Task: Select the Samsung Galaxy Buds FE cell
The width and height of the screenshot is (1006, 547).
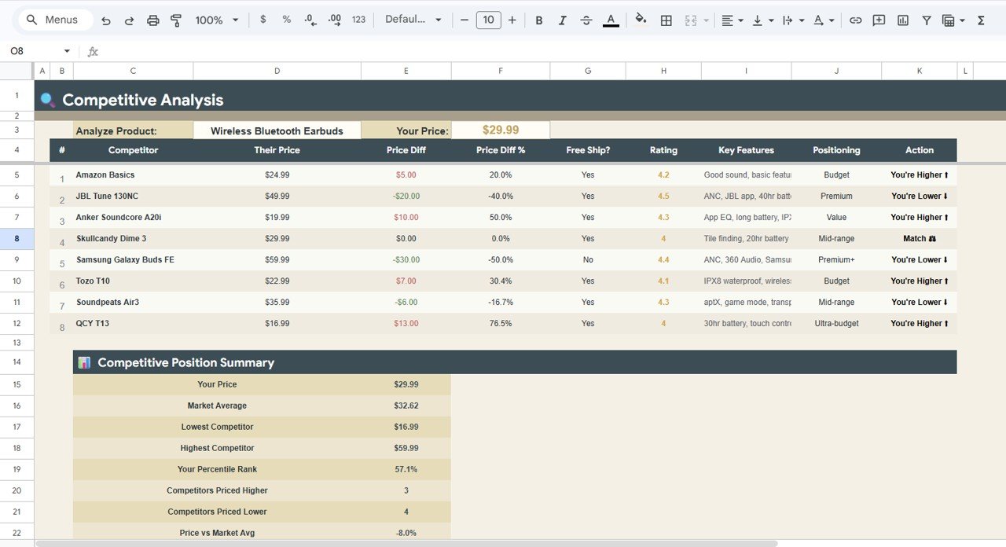Action: point(133,259)
